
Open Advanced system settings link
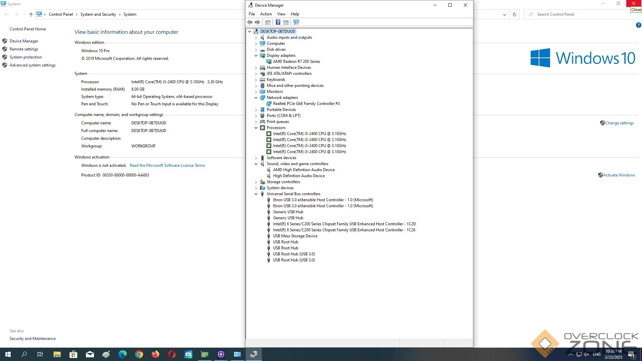pyautogui.click(x=32, y=65)
